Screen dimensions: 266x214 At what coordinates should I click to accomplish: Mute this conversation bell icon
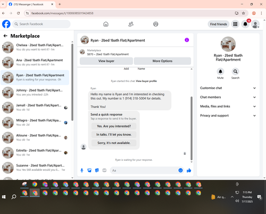[x=220, y=71]
